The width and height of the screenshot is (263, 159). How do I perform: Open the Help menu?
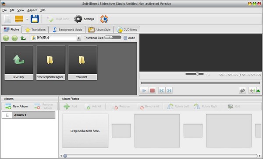(x=43, y=10)
